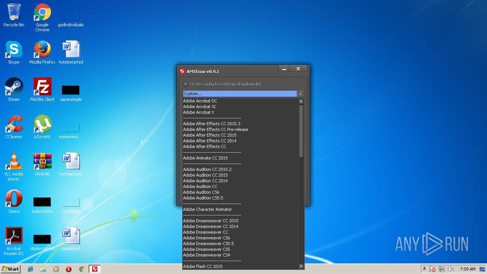487x274 pixels.
Task: Select Adobe Acrobat X from list
Action: (x=240, y=112)
